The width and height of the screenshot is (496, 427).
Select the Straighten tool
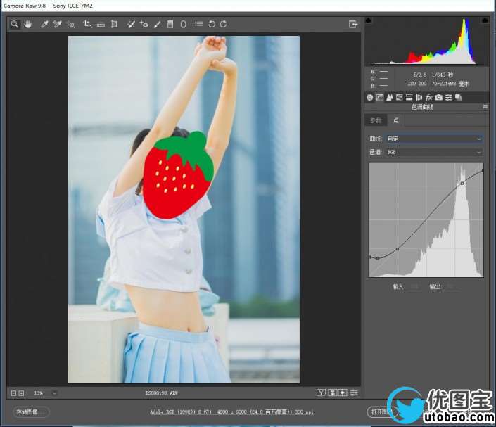(101, 25)
